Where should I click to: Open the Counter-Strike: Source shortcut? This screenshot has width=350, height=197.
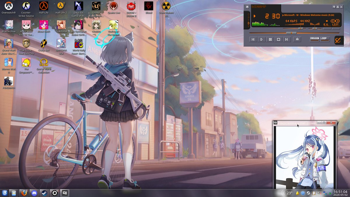[x=26, y=9]
